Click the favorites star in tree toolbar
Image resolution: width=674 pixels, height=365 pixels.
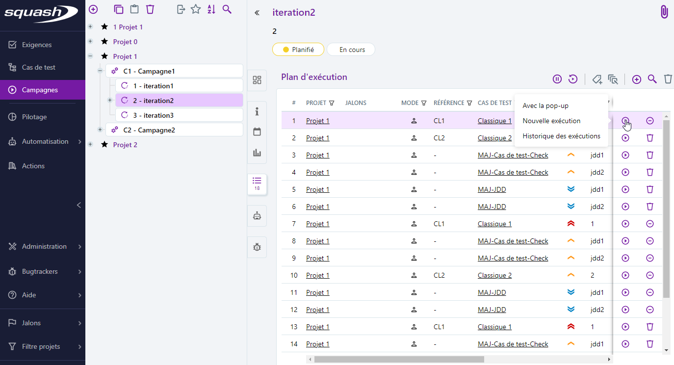coord(196,9)
